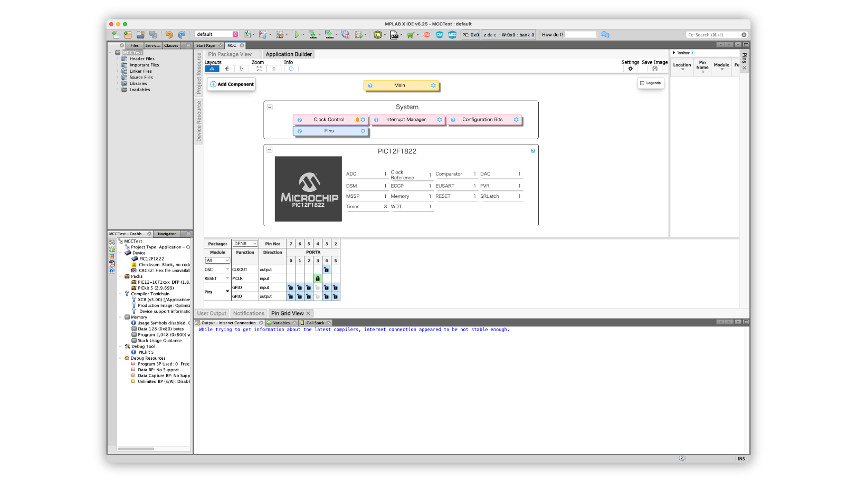Click the blue CM hexagon toolbar icon
The width and height of the screenshot is (857, 482).
pyautogui.click(x=440, y=35)
